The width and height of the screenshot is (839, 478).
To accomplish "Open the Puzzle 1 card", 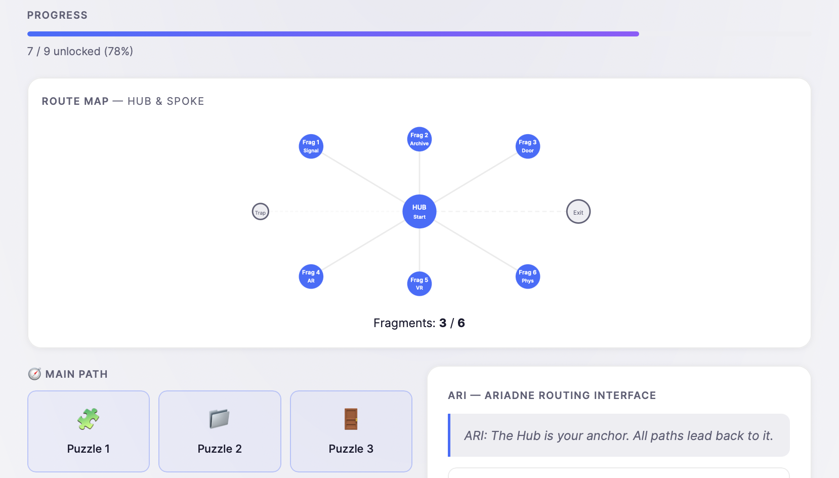I will point(89,431).
